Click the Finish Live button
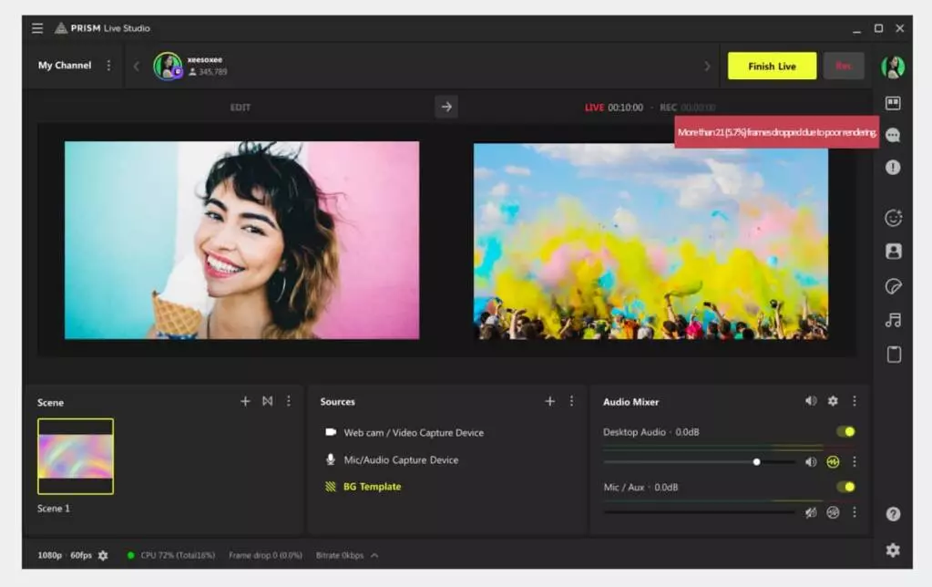Viewport: 932px width, 587px height. (772, 67)
